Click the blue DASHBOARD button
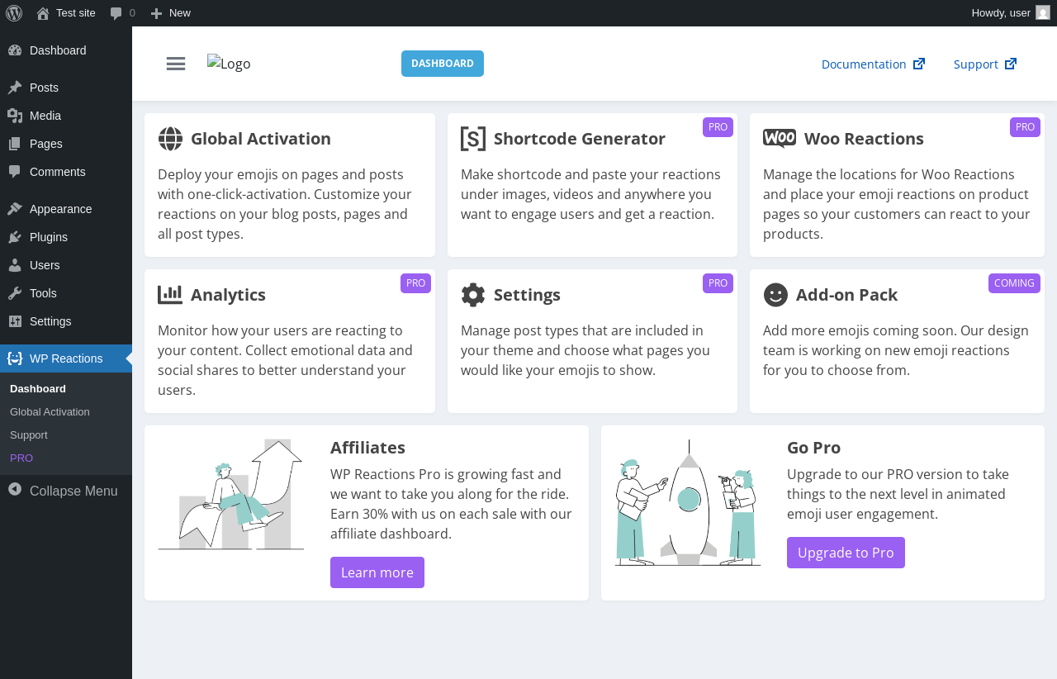Screen dimensions: 1057x679 click(443, 64)
